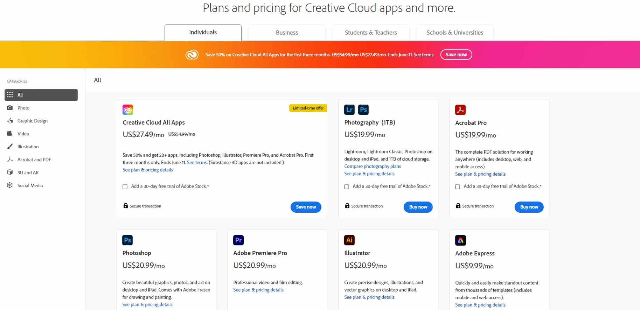Open See plan & pricing details for All Apps
This screenshot has width=640, height=310.
click(x=148, y=170)
